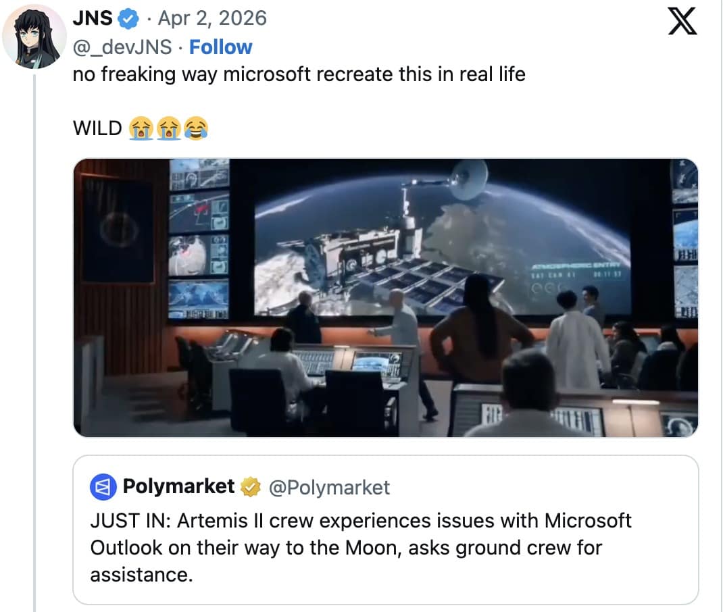
Task: Click the word WILD in the tweet
Action: (x=97, y=128)
